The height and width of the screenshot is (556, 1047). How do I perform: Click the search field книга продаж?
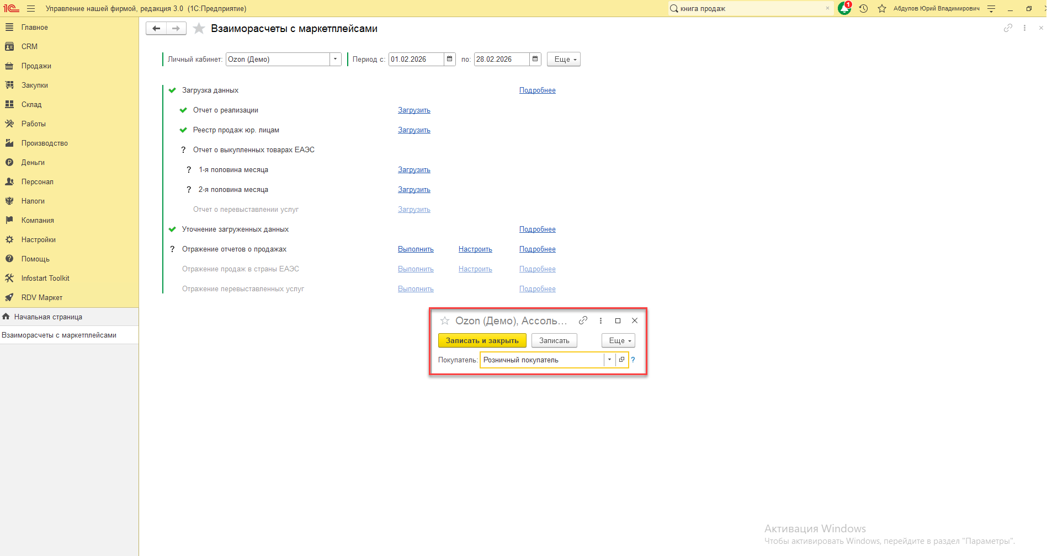tap(751, 8)
